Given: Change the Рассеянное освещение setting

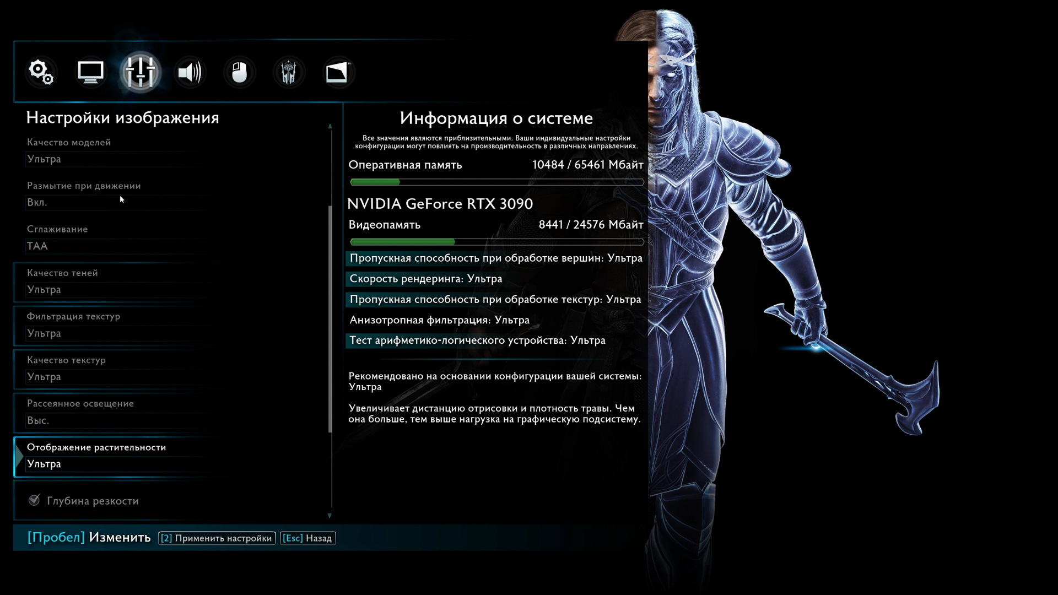Looking at the screenshot, I should pos(171,412).
